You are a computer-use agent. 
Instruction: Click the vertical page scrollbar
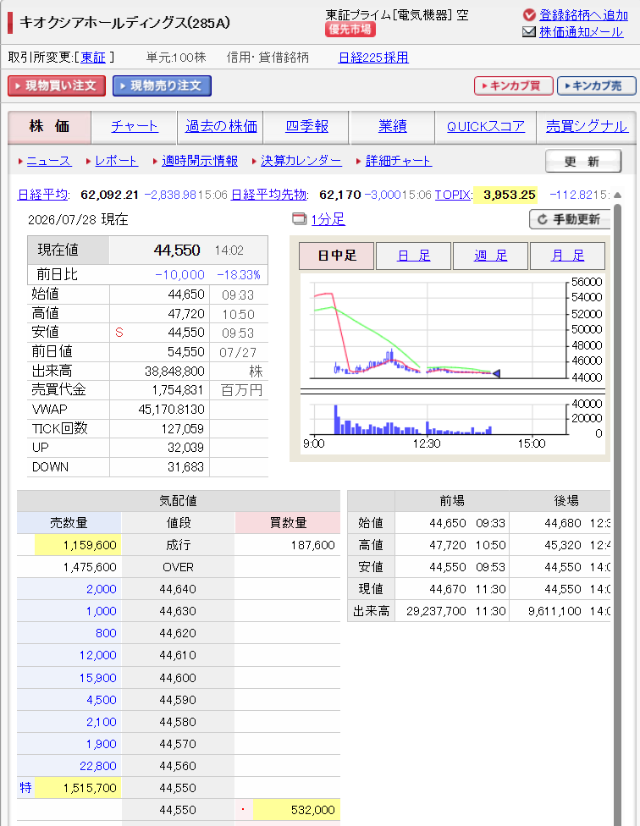pyautogui.click(x=617, y=515)
